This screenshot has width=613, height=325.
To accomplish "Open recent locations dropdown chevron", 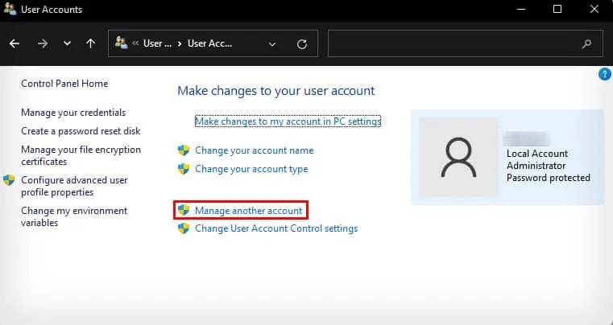I will 67,43.
